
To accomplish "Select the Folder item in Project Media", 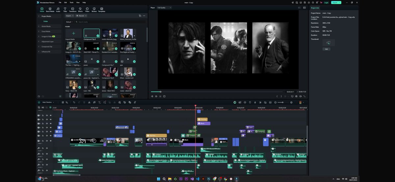I will (46, 21).
